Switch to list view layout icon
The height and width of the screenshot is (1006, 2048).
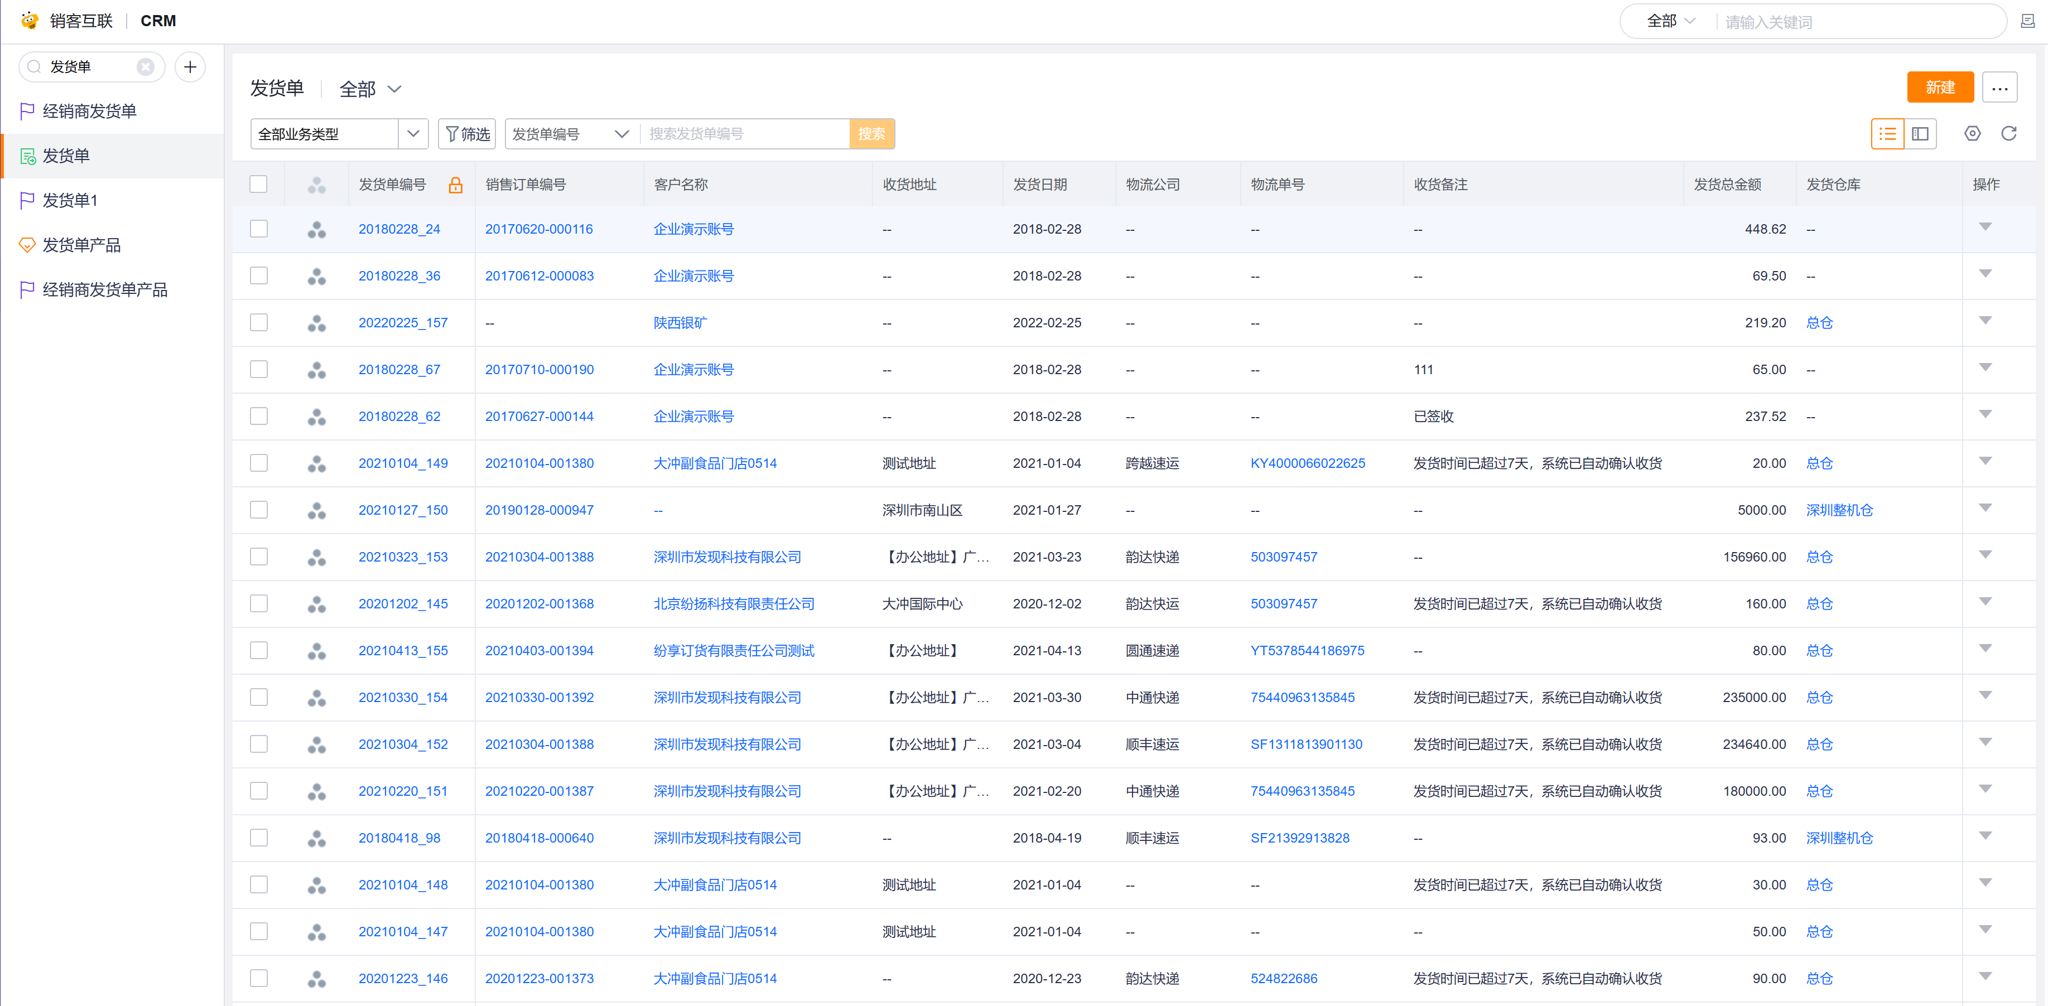[x=1887, y=133]
